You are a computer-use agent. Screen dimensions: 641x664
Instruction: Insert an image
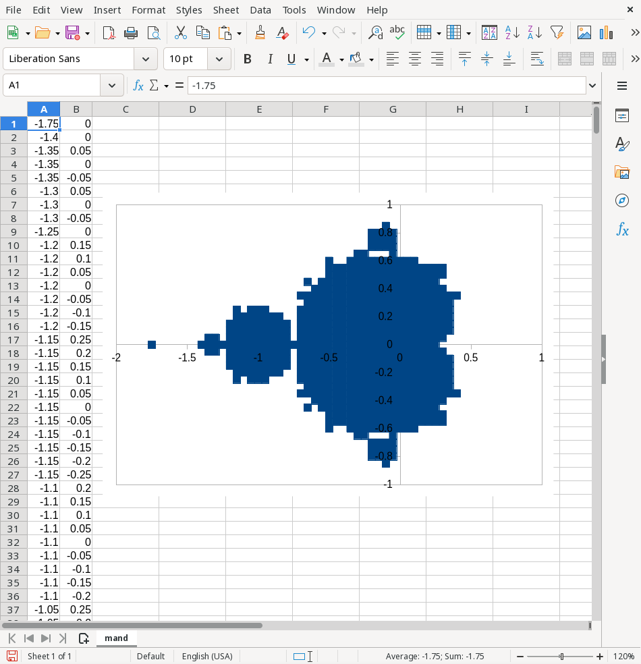[x=584, y=32]
